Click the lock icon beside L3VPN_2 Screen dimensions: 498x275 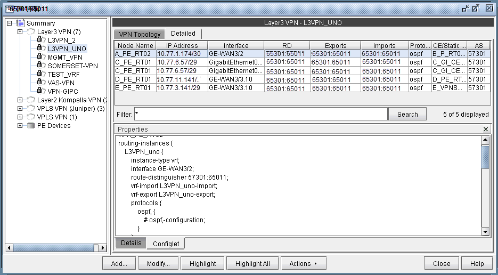click(40, 40)
